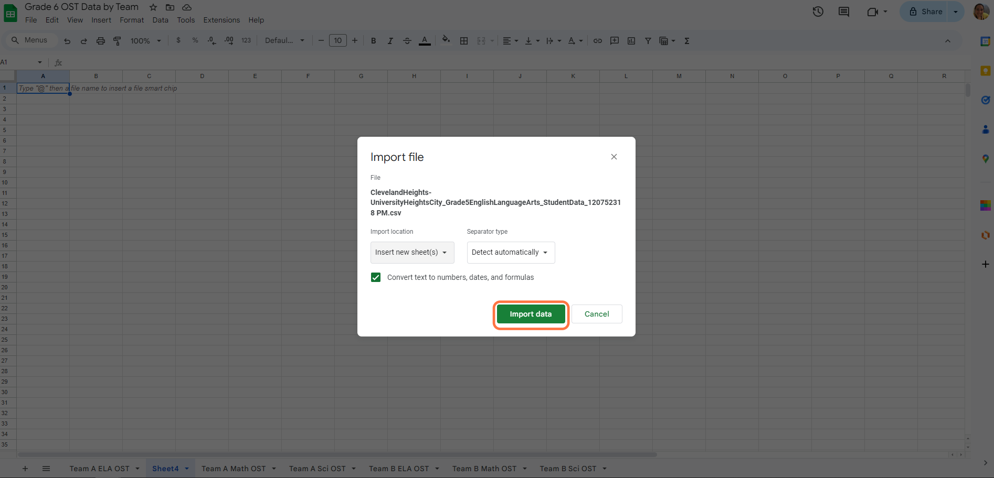Image resolution: width=994 pixels, height=478 pixels.
Task: Open the text color picker
Action: click(425, 41)
